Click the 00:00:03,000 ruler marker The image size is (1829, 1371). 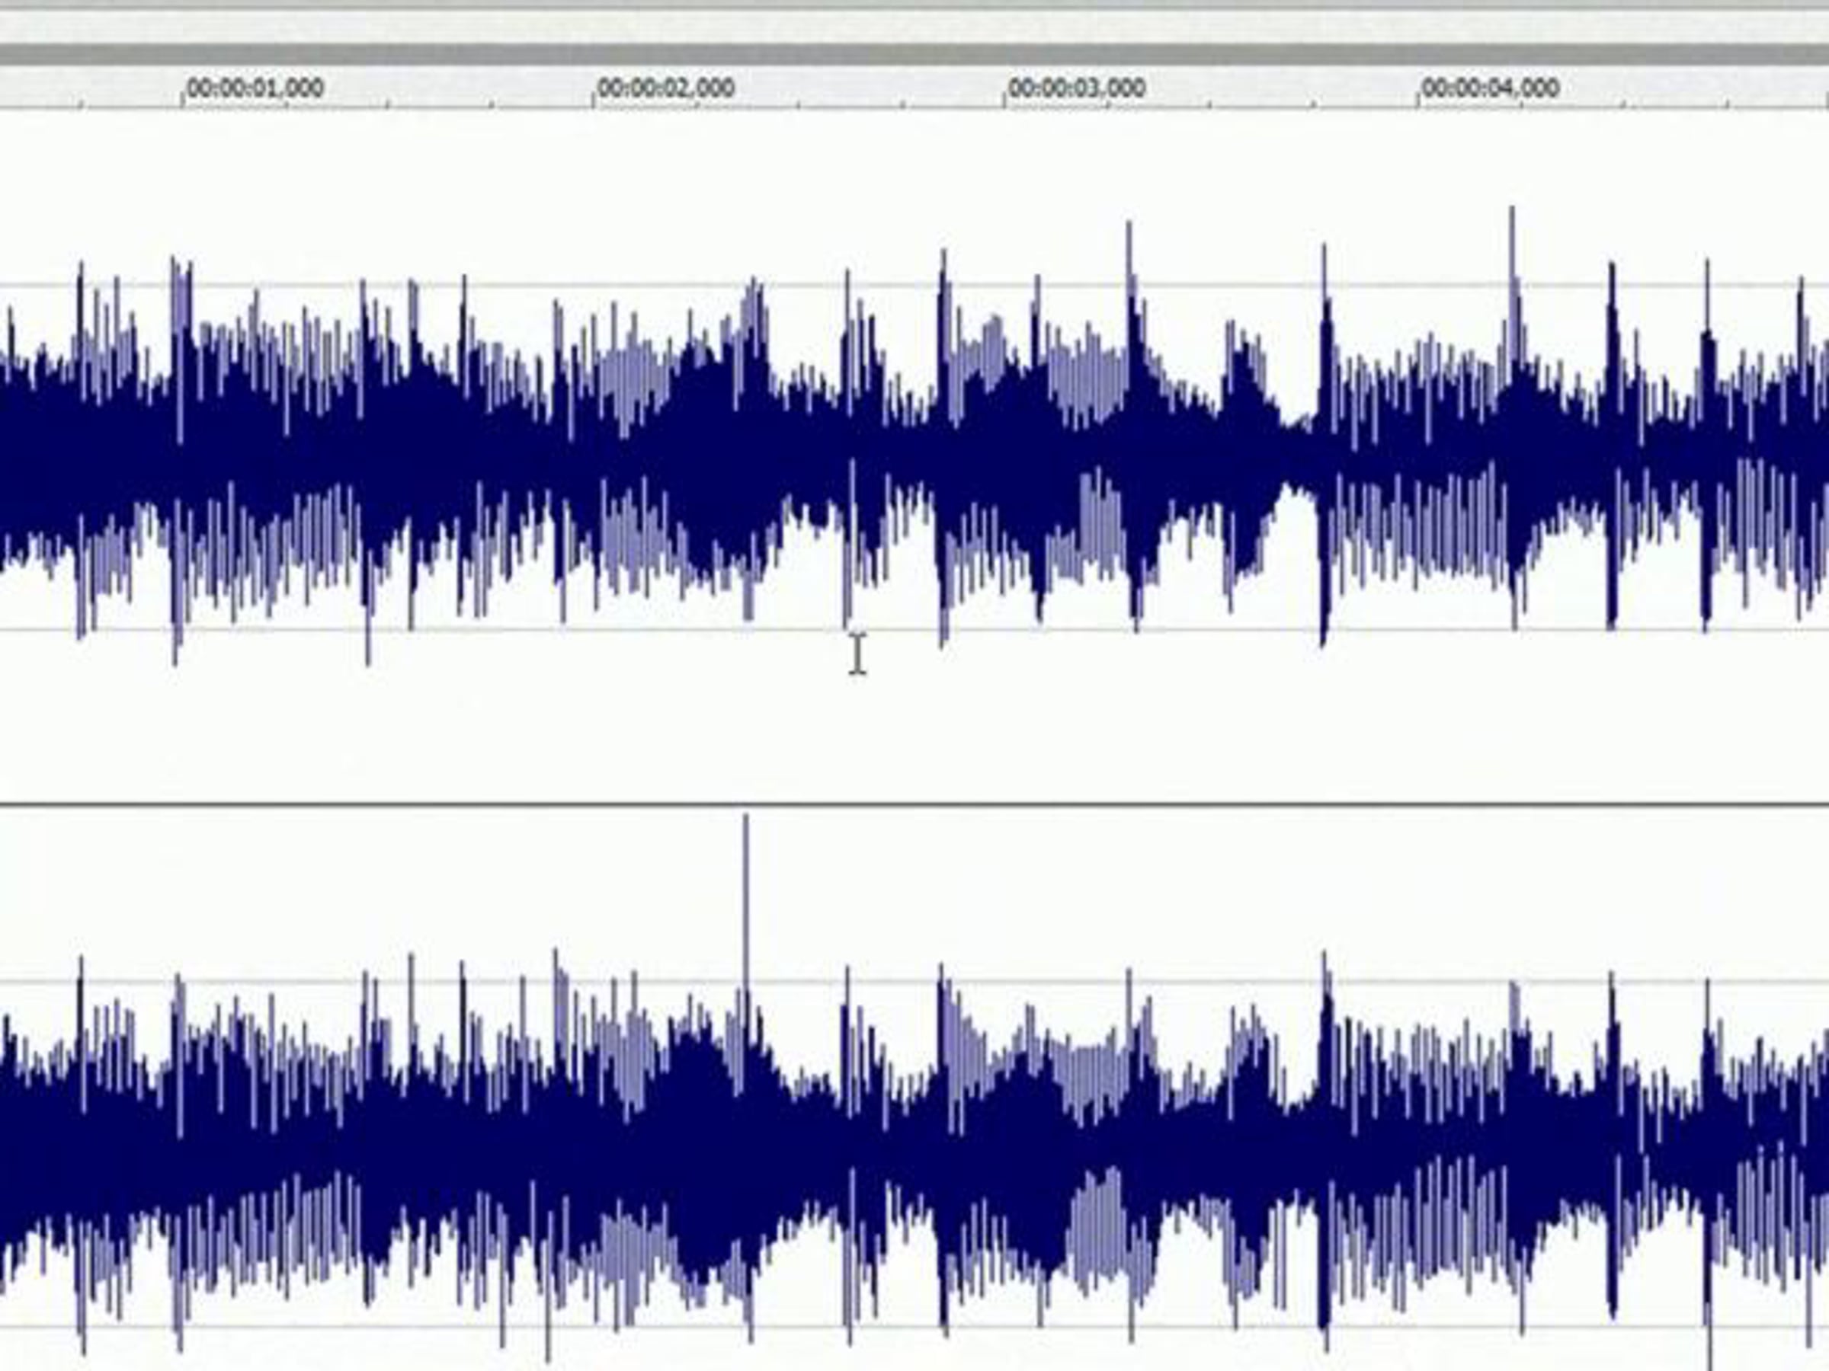click(x=1077, y=88)
